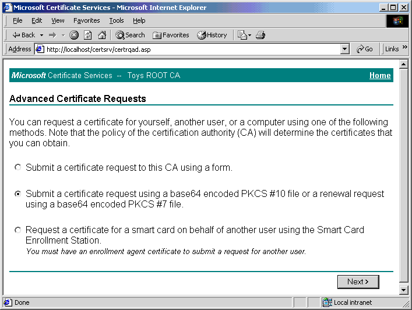Show the History pane

point(212,35)
